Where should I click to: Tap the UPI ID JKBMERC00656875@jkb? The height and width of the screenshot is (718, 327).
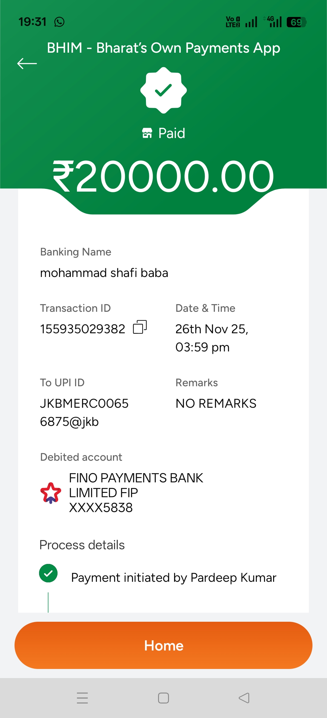pos(84,412)
